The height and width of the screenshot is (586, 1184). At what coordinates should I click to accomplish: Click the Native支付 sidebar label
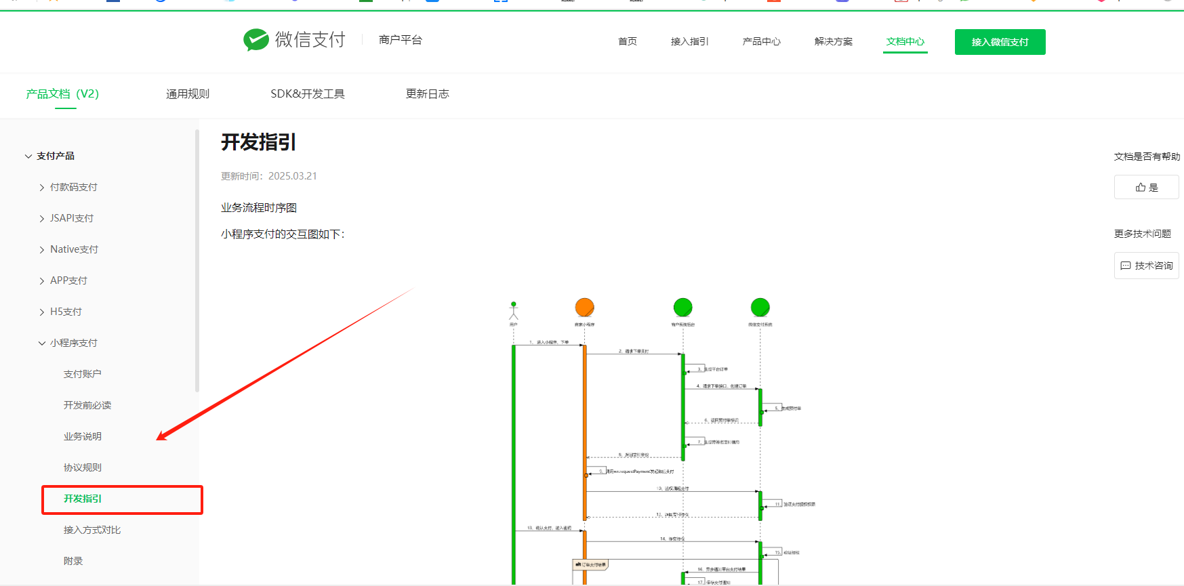[x=74, y=249]
